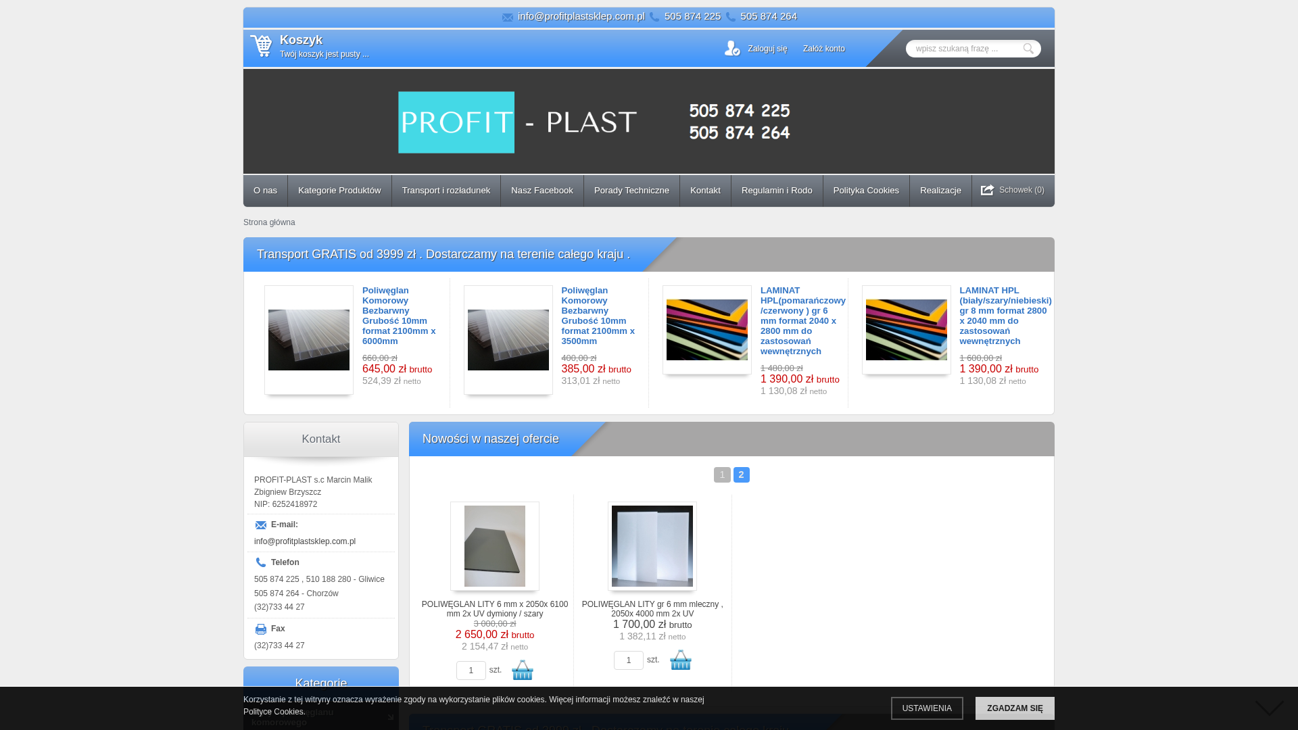Image resolution: width=1298 pixels, height=730 pixels.
Task: Open LAMINAT HPL biały/szary/niebieski product link
Action: [1005, 316]
